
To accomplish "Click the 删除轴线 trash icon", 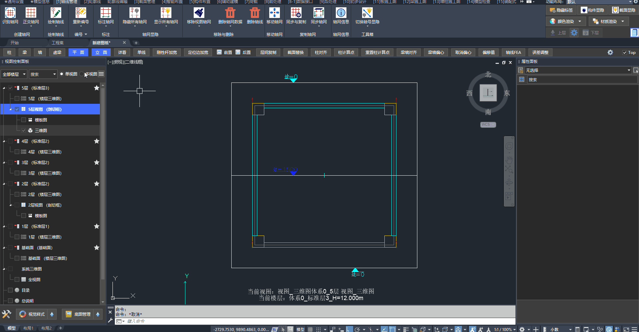I will [255, 13].
